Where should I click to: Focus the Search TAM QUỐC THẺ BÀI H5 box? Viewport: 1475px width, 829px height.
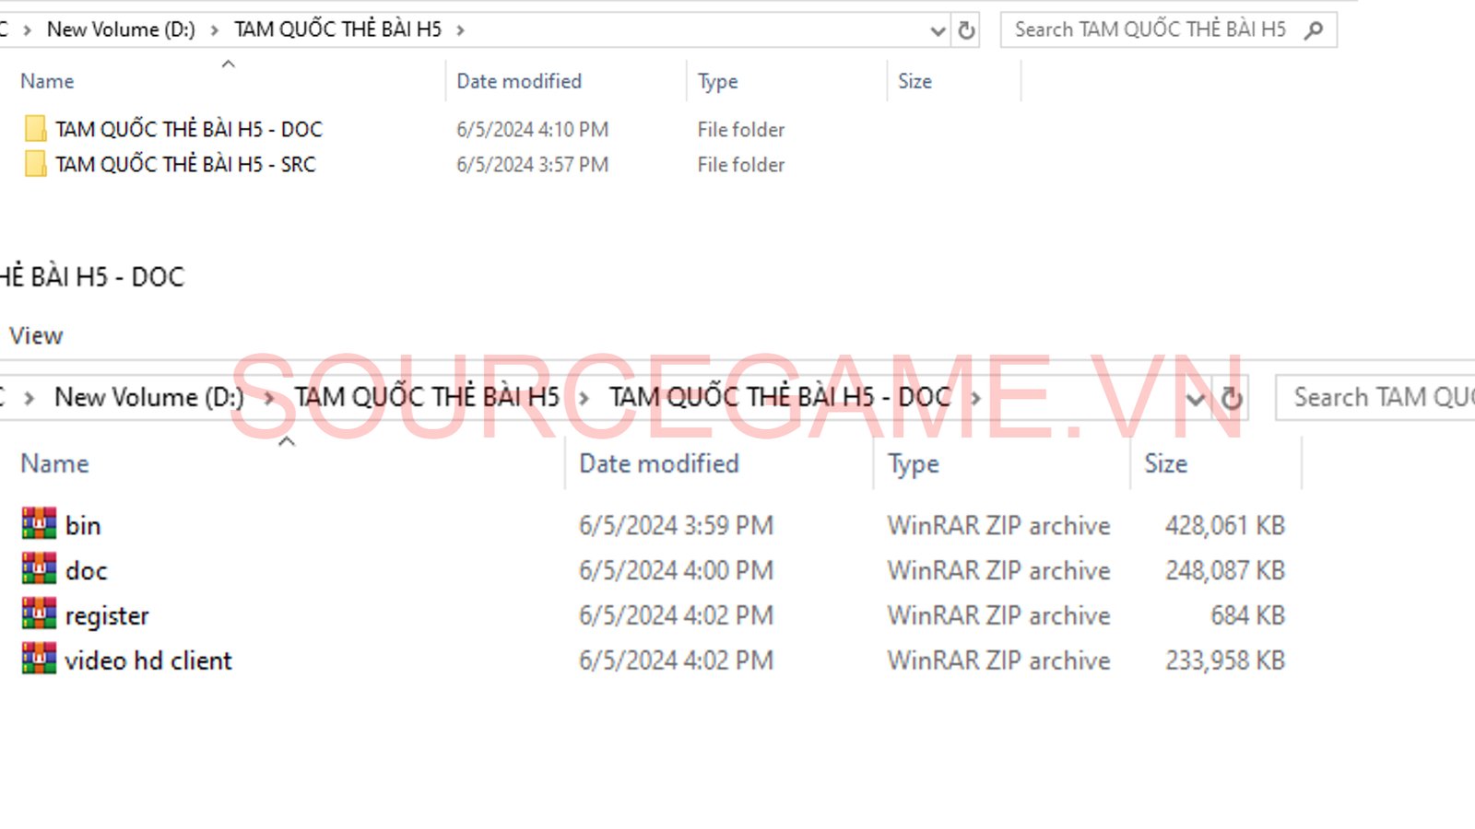click(x=1150, y=29)
